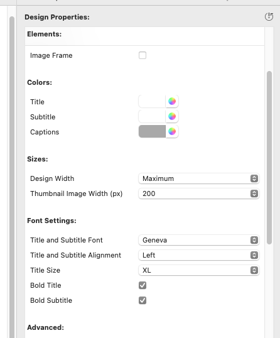Open the Title color wheel picker
Viewport: 280px width, 338px height.
click(172, 101)
